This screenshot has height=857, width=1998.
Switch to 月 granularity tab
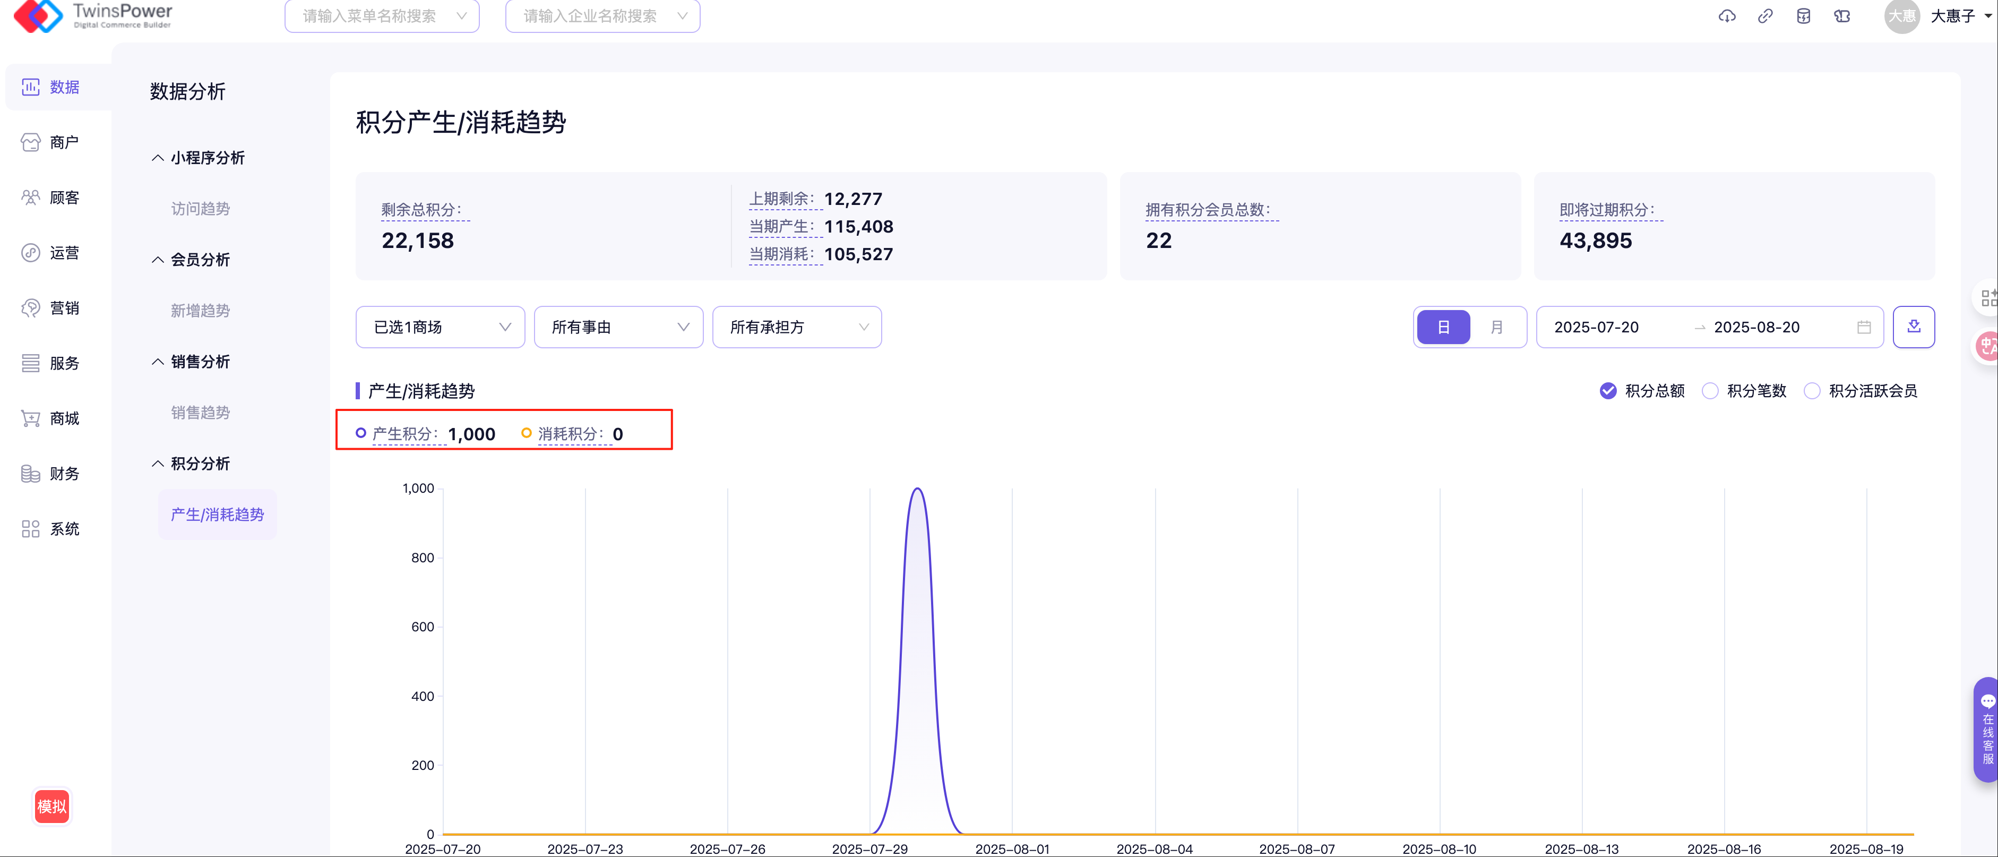[1496, 327]
